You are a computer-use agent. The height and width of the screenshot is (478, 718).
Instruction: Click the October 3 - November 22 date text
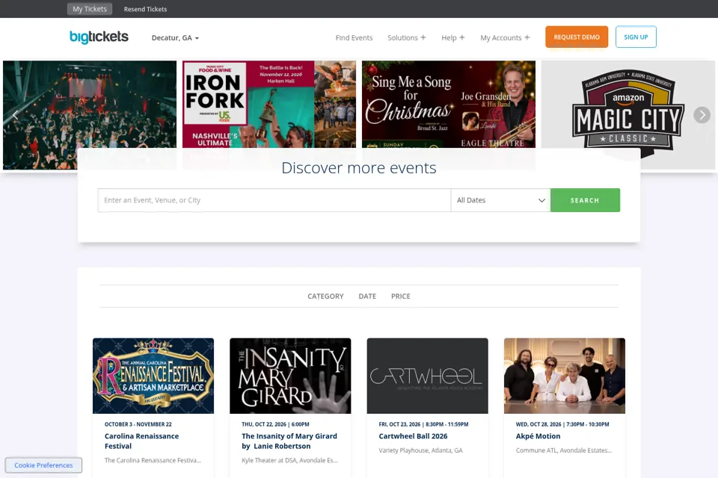click(138, 424)
